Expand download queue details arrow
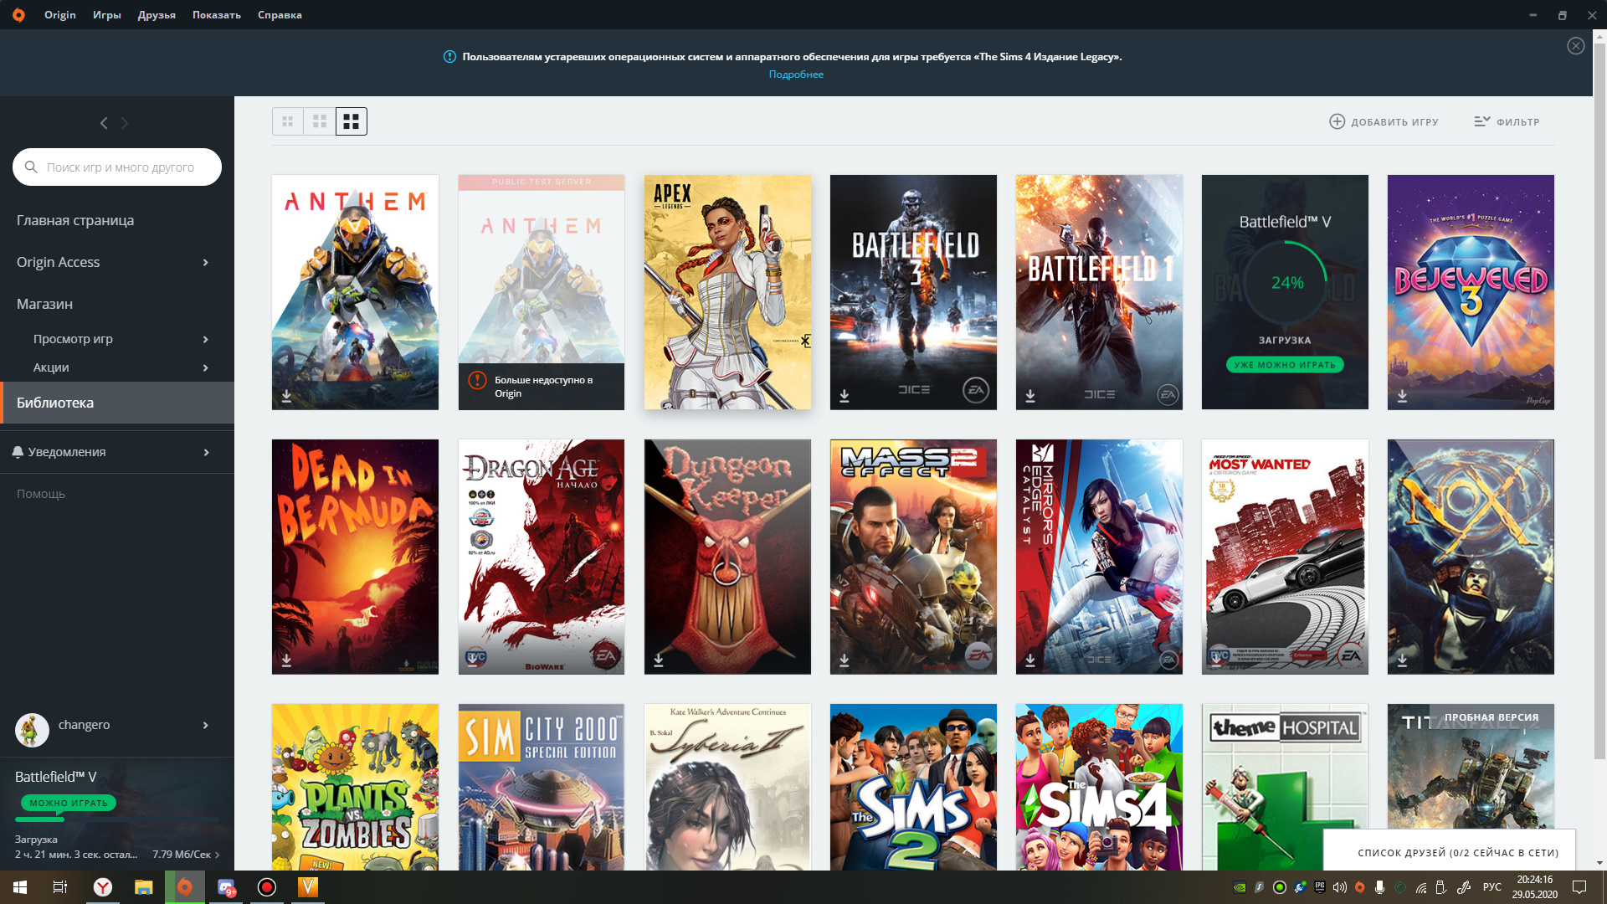This screenshot has height=904, width=1607. (x=218, y=855)
